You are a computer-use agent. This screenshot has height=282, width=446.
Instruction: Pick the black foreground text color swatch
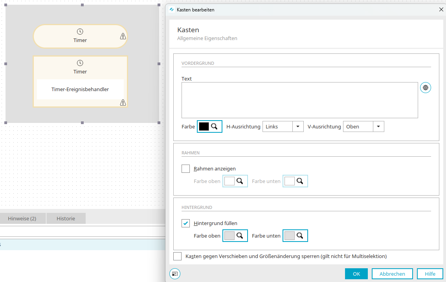[x=204, y=126]
